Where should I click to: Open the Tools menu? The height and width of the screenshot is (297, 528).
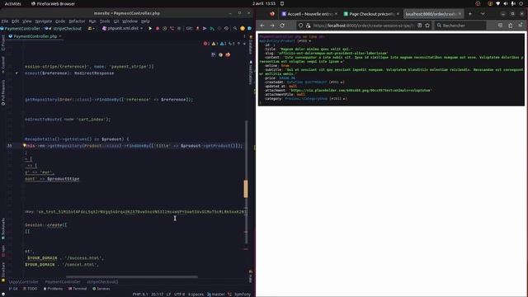click(105, 21)
